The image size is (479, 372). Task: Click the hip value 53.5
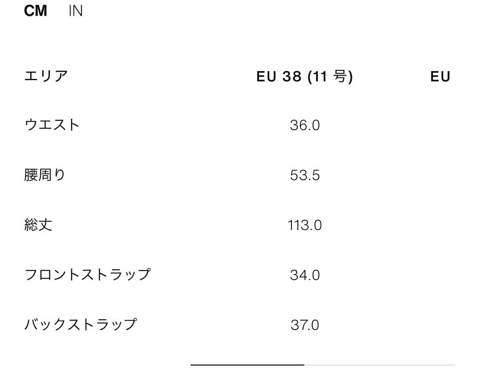point(305,175)
